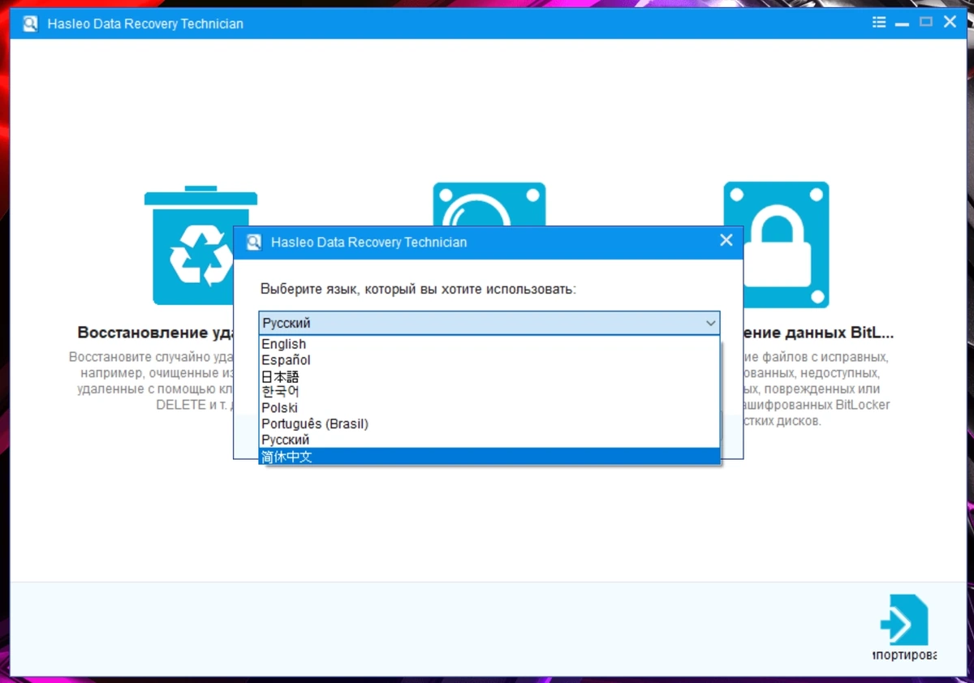Select English from the language list

tap(489, 344)
